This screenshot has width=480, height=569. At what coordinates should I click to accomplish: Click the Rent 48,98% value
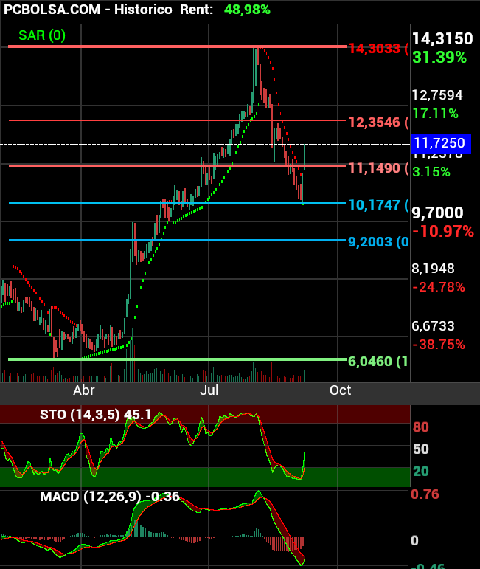(240, 10)
